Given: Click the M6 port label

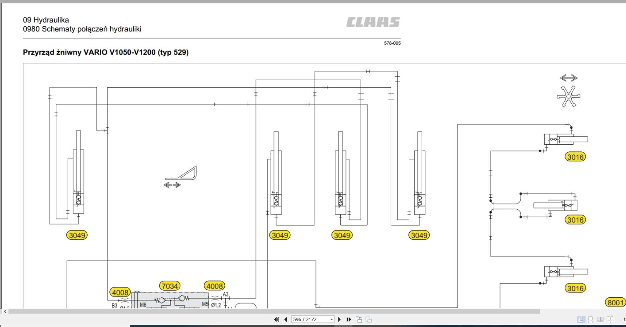Looking at the screenshot, I should pyautogui.click(x=143, y=305).
